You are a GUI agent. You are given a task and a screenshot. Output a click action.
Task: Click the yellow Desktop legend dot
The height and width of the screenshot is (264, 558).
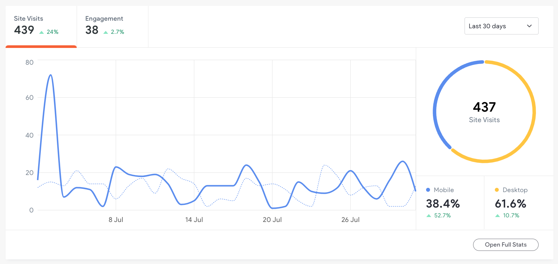pyautogui.click(x=497, y=190)
